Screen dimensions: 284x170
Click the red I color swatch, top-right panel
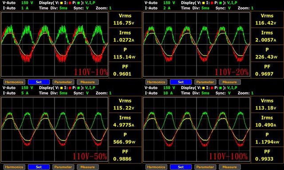[212, 3]
